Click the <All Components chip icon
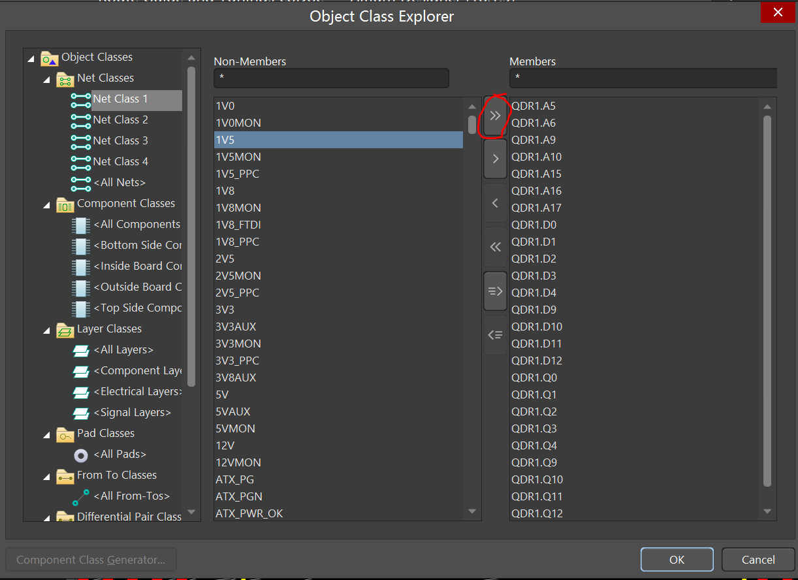The height and width of the screenshot is (580, 798). click(80, 225)
